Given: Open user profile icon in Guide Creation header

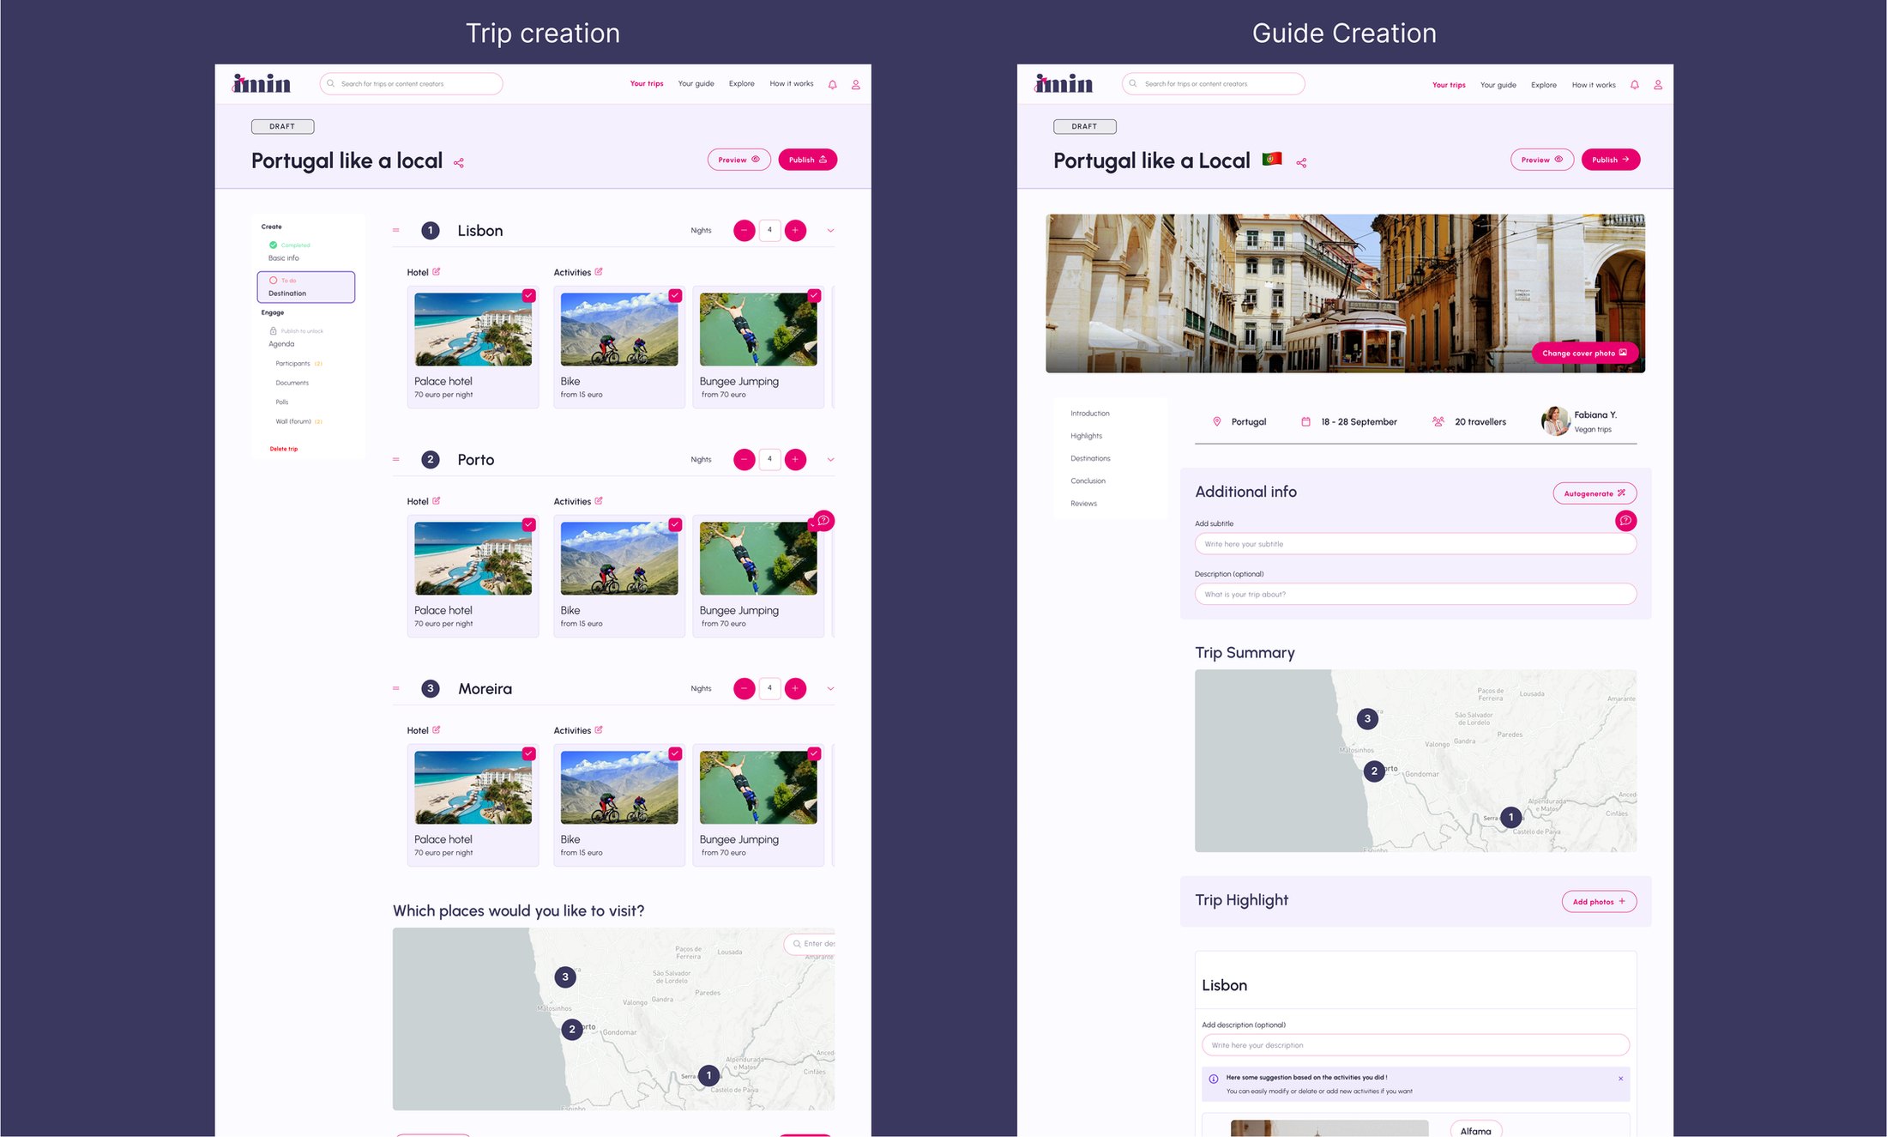Looking at the screenshot, I should [x=1657, y=85].
